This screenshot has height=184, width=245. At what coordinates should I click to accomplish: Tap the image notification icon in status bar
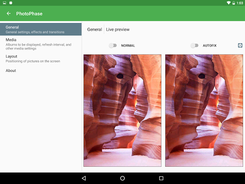click(x=4, y=3)
